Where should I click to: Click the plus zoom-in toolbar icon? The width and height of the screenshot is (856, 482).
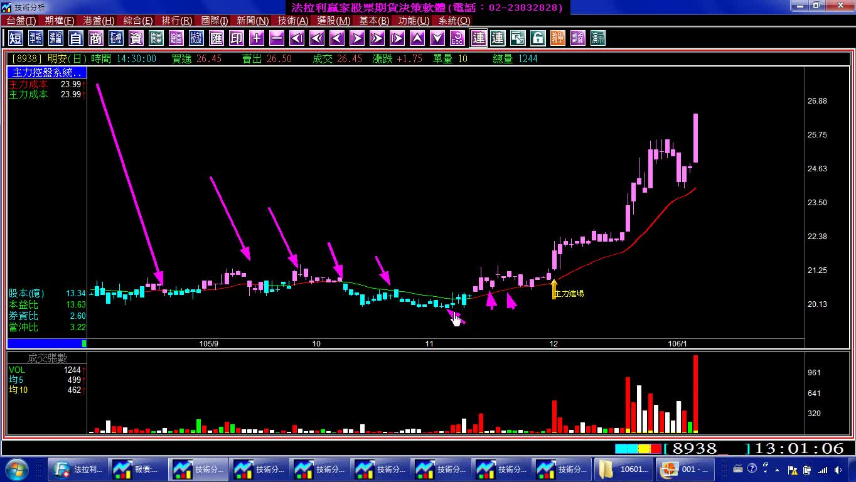point(257,38)
